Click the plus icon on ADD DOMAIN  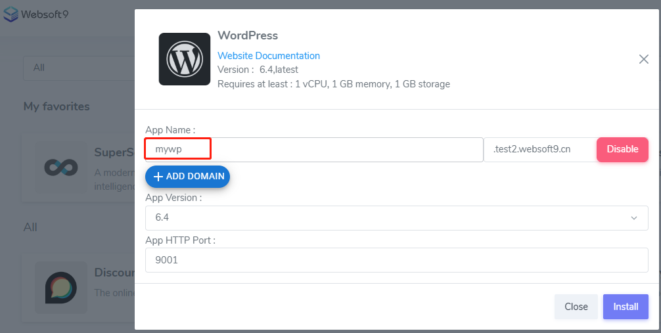[158, 177]
